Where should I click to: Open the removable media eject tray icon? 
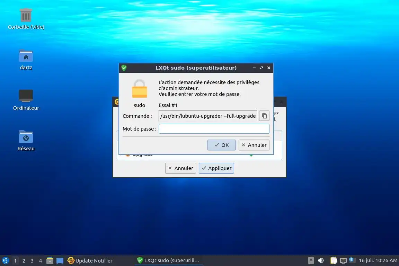(311, 260)
